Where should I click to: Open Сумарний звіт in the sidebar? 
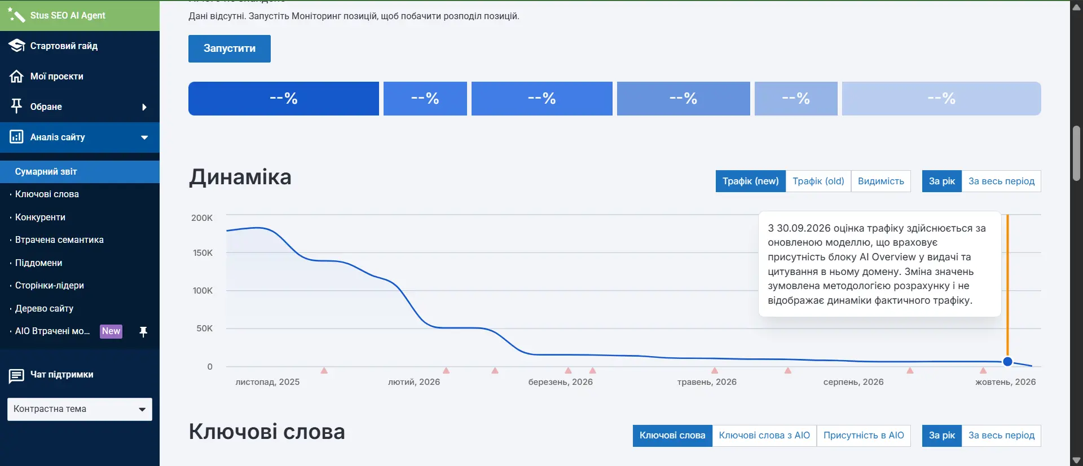pyautogui.click(x=80, y=172)
